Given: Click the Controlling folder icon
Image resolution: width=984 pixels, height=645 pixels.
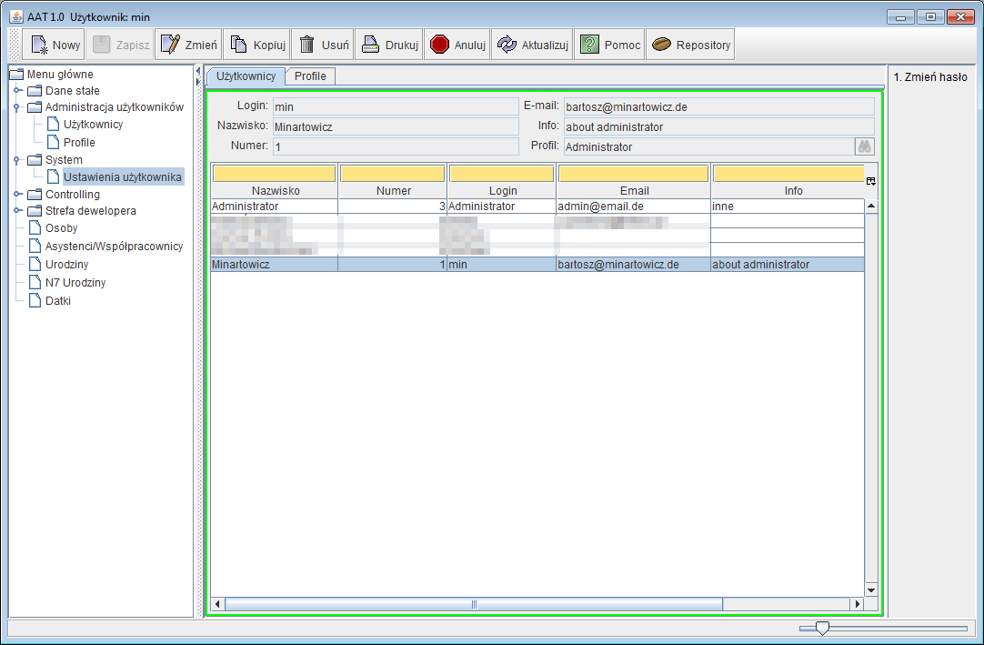Looking at the screenshot, I should [35, 194].
